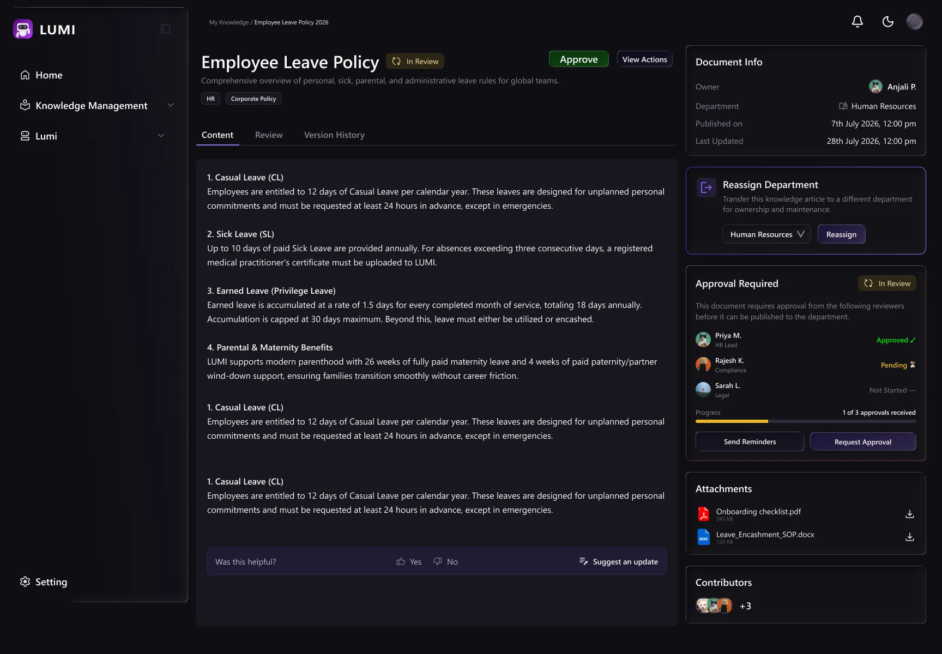Click '3. Earned Leave (Privilege Leave)' heading
Screen dimensions: 942x654
click(271, 290)
